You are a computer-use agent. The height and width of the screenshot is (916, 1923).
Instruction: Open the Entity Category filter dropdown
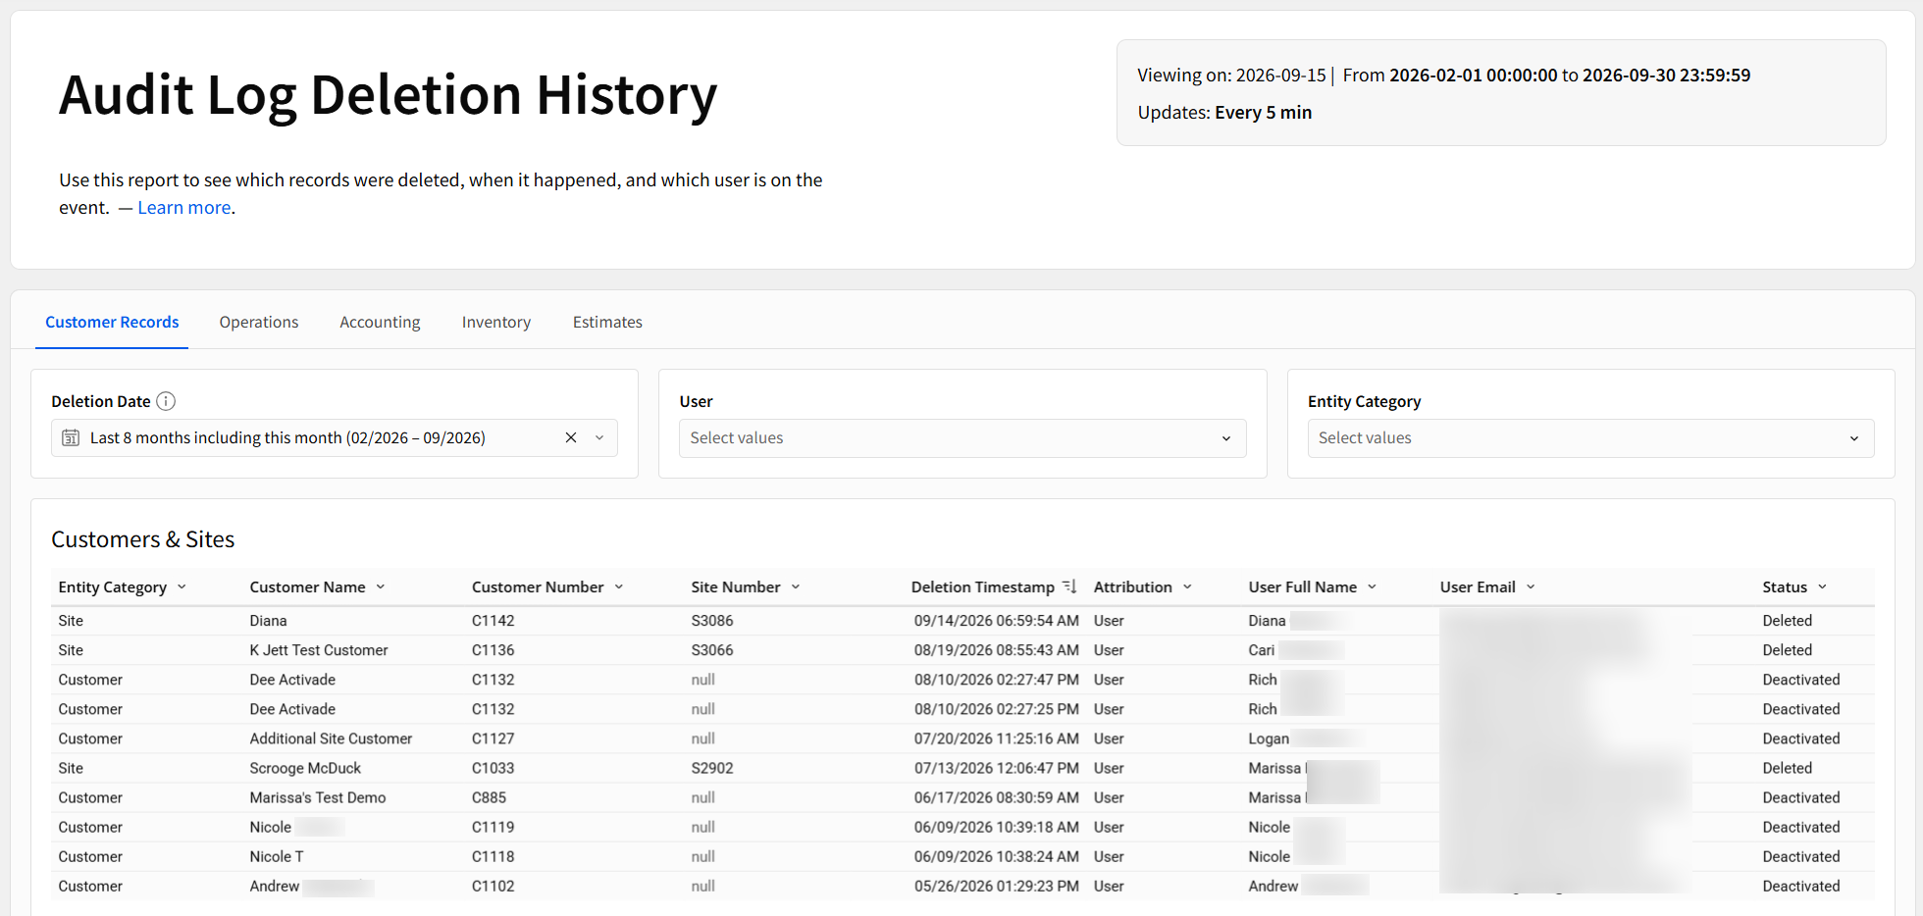1590,438
